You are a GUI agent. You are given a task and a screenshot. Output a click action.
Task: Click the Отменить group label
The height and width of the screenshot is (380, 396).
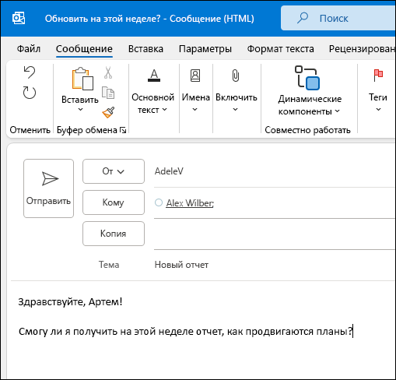(30, 130)
